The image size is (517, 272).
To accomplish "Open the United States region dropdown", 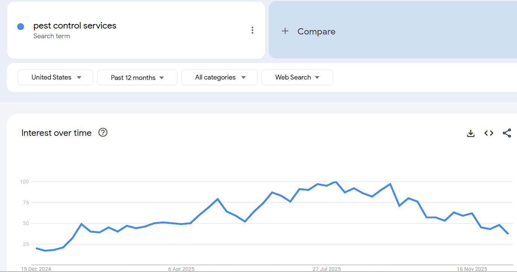I will point(55,77).
